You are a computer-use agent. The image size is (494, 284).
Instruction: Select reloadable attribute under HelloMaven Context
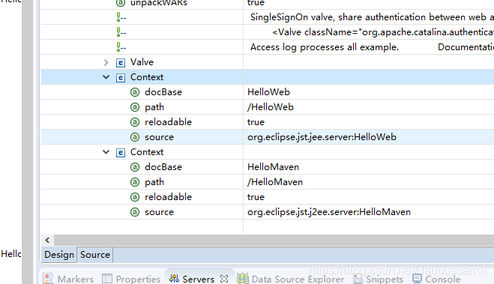(168, 197)
